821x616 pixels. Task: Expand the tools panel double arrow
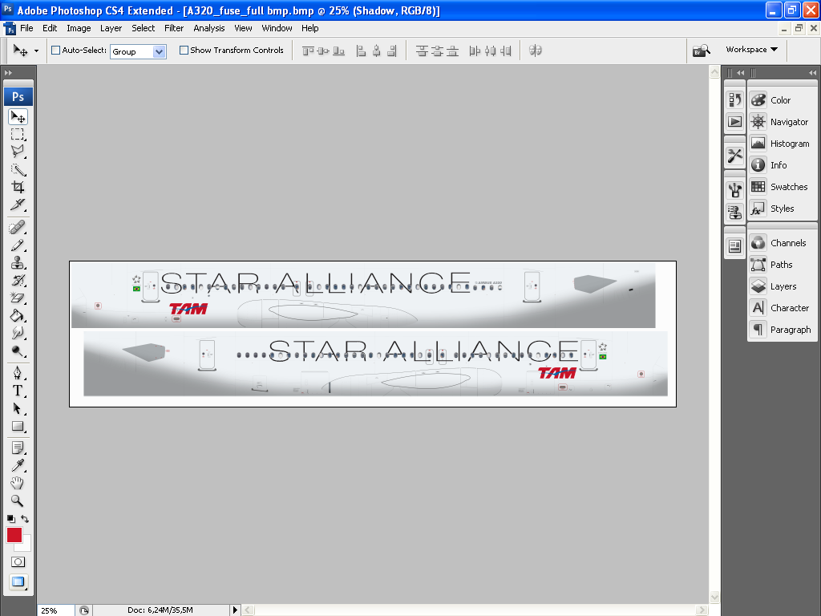8,72
